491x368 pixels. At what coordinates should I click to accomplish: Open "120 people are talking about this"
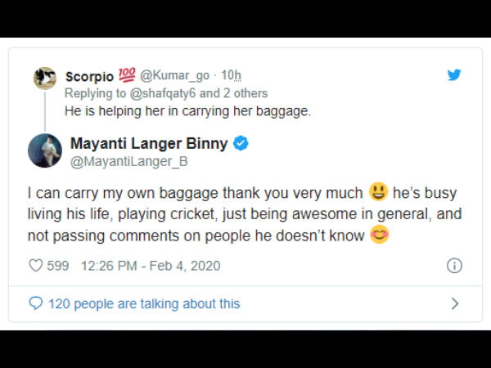[144, 303]
